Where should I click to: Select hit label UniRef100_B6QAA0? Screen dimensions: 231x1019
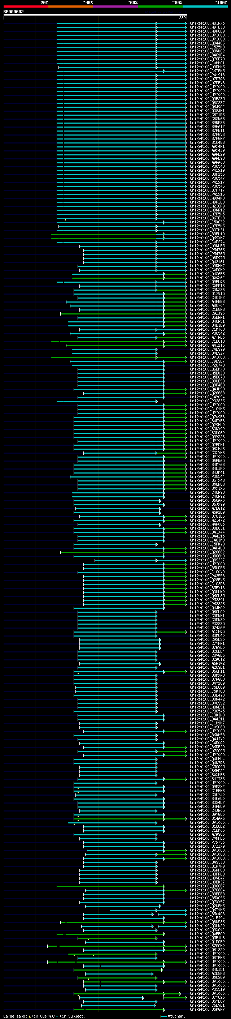(x=207, y=501)
